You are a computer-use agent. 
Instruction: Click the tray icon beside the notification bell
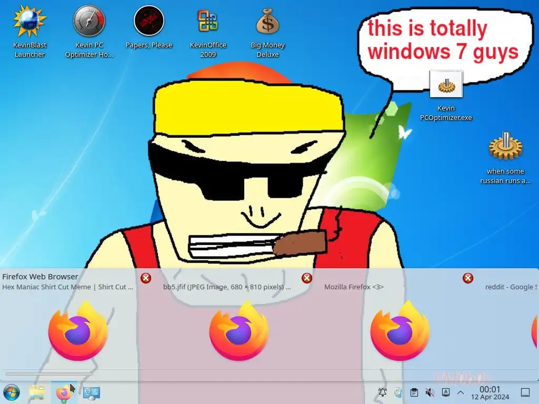pos(398,392)
